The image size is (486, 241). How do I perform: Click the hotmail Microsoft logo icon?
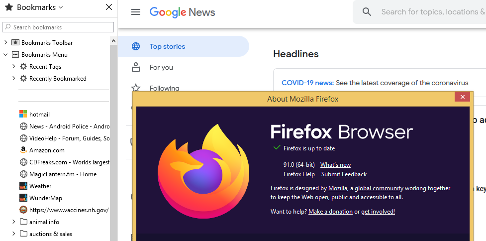pos(23,114)
